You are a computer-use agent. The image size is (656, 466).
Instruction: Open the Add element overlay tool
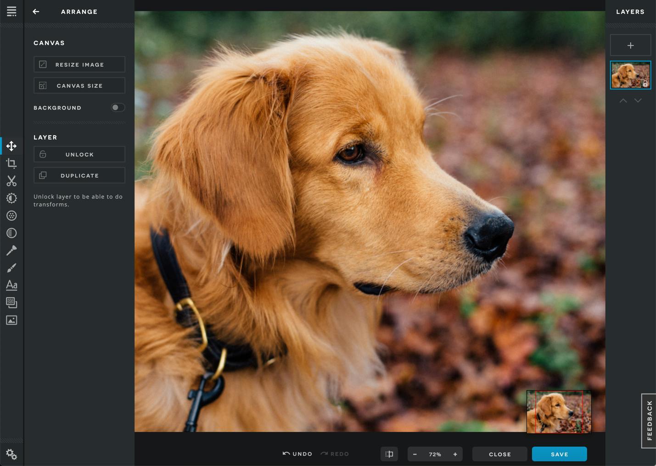tap(11, 303)
